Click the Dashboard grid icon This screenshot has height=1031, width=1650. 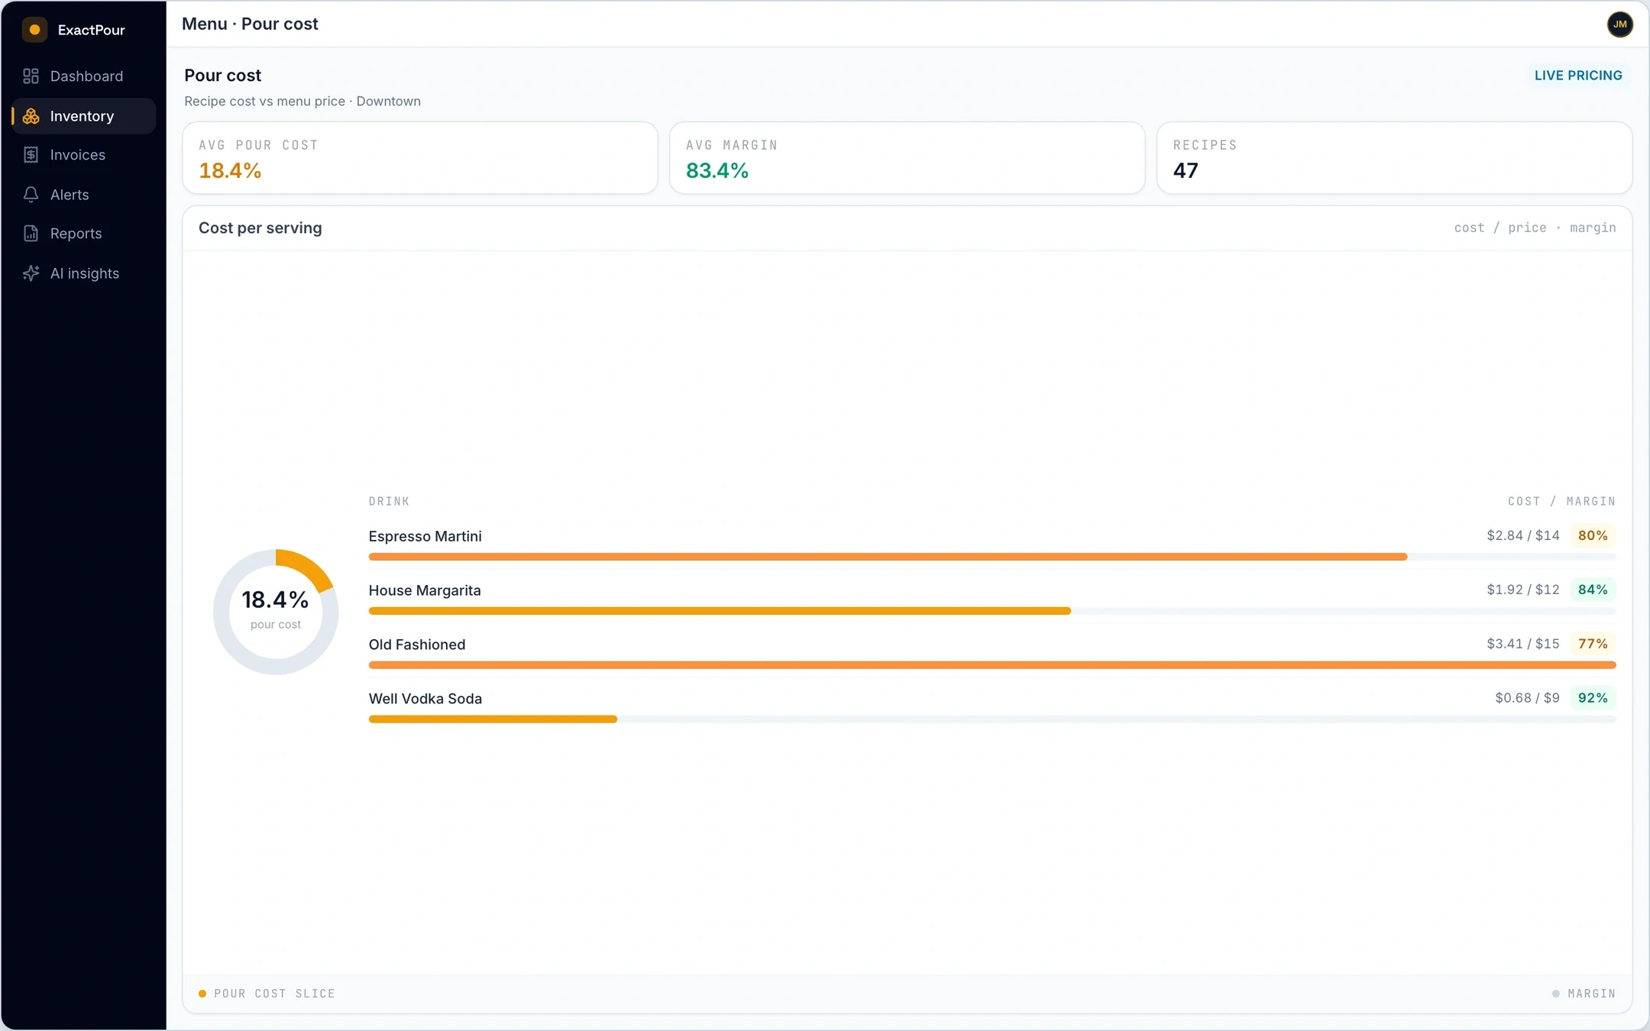click(31, 76)
